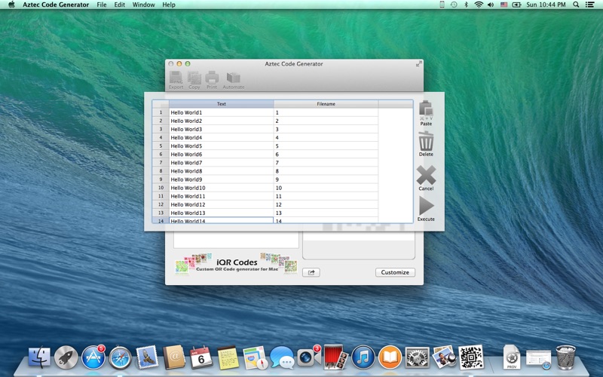The width and height of the screenshot is (603, 377).
Task: Open the Edit menu
Action: pyautogui.click(x=120, y=5)
